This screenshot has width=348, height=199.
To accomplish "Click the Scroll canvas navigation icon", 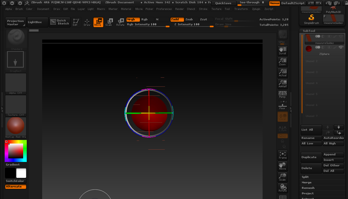I will pyautogui.click(x=282, y=51).
